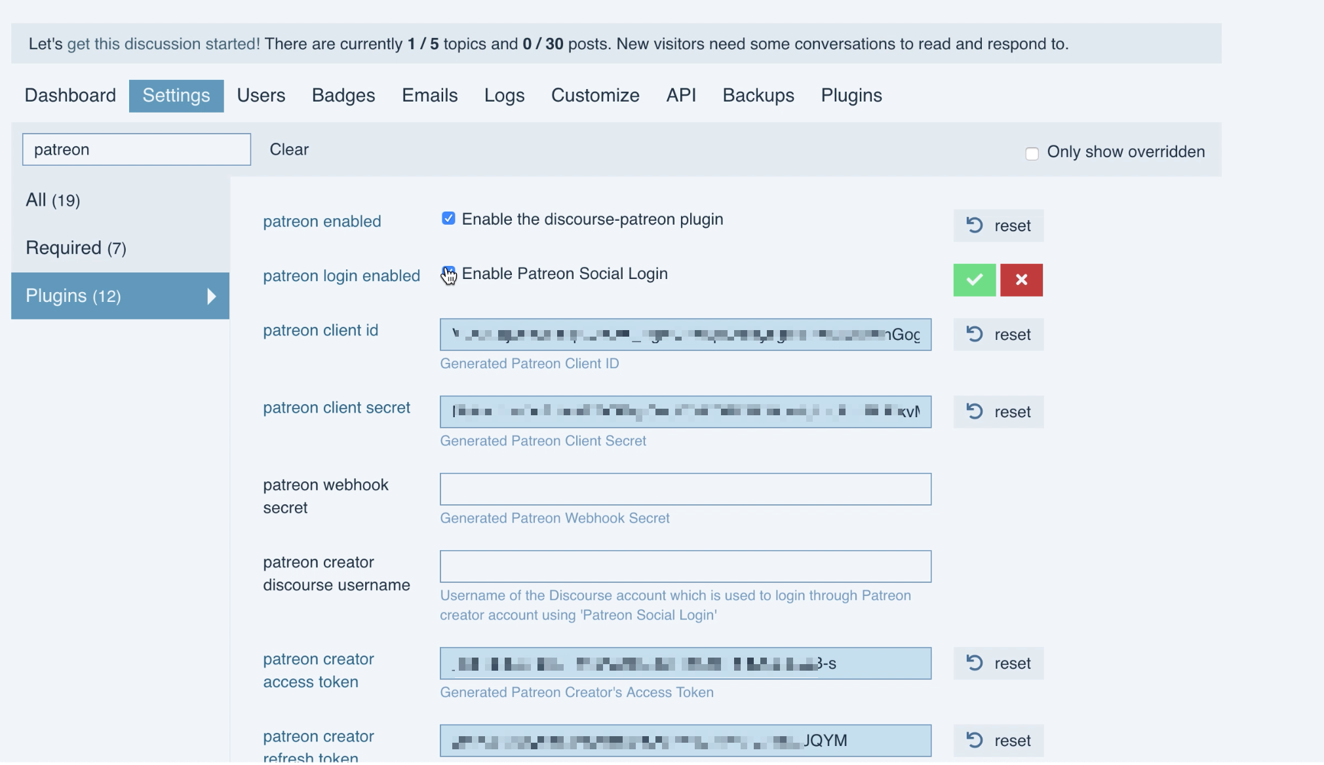Click the Generated Patreon Webhook Secret description
This screenshot has height=765, width=1324.
[x=555, y=518]
